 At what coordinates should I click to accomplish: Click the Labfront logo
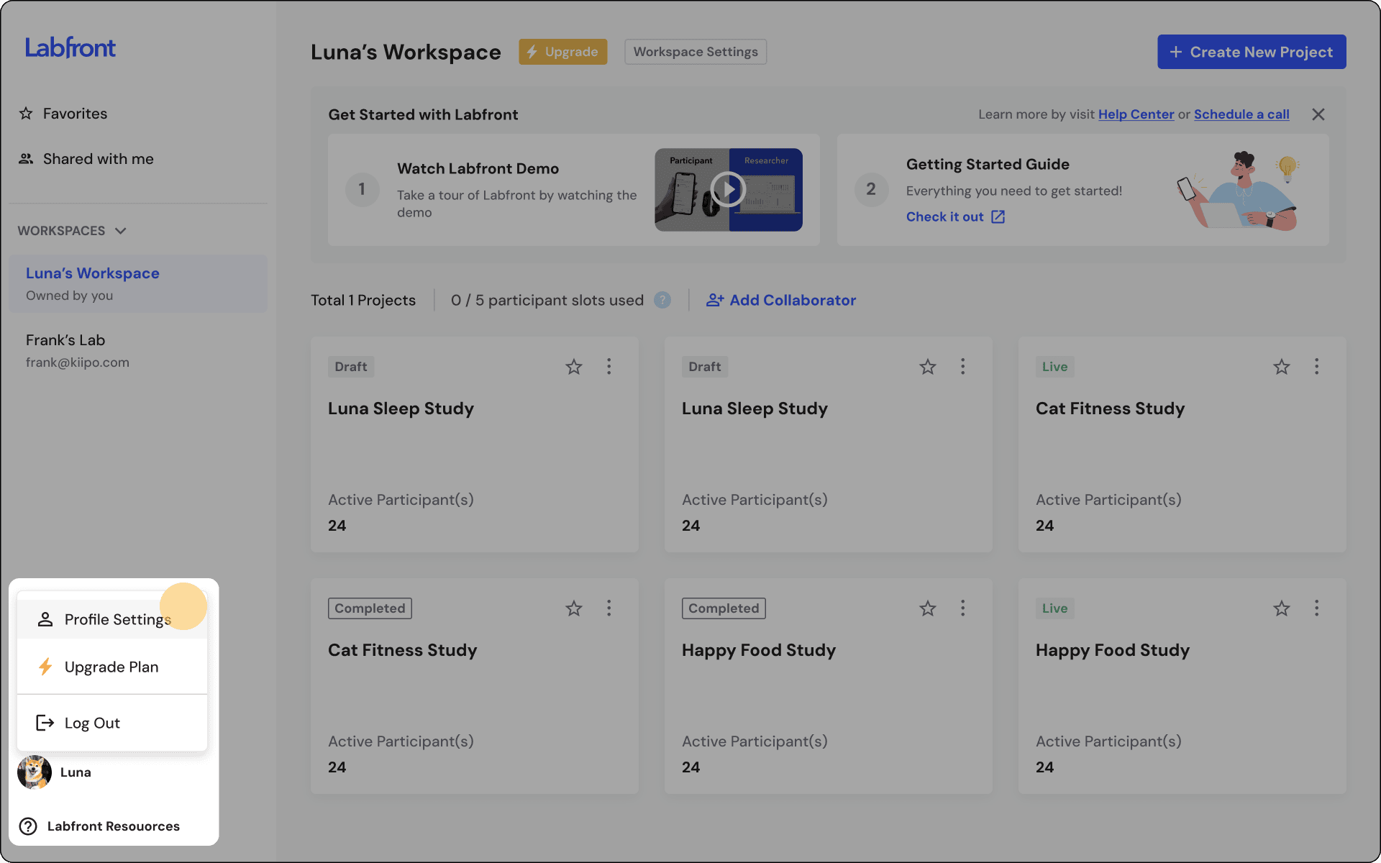point(70,48)
